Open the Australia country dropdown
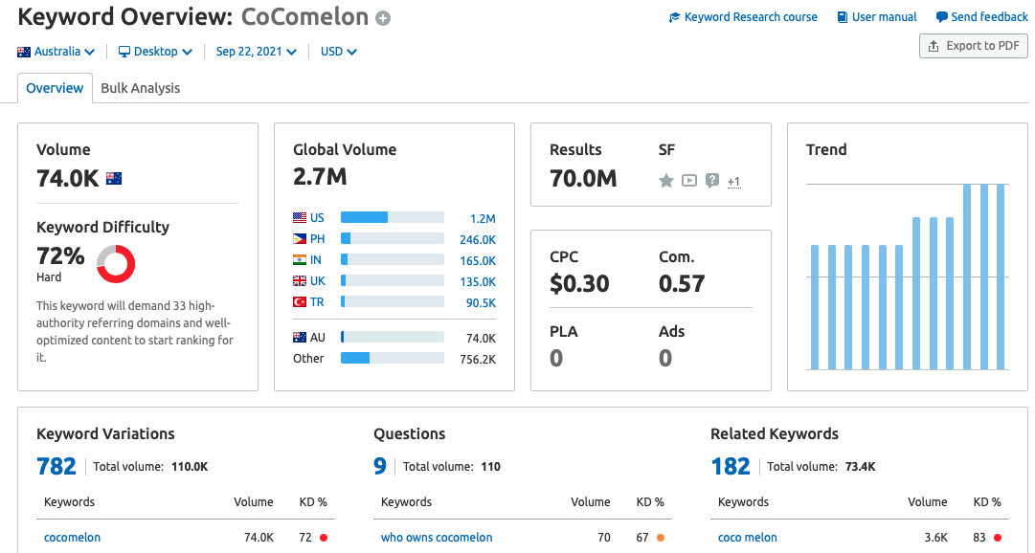The width and height of the screenshot is (1035, 553). (x=56, y=52)
